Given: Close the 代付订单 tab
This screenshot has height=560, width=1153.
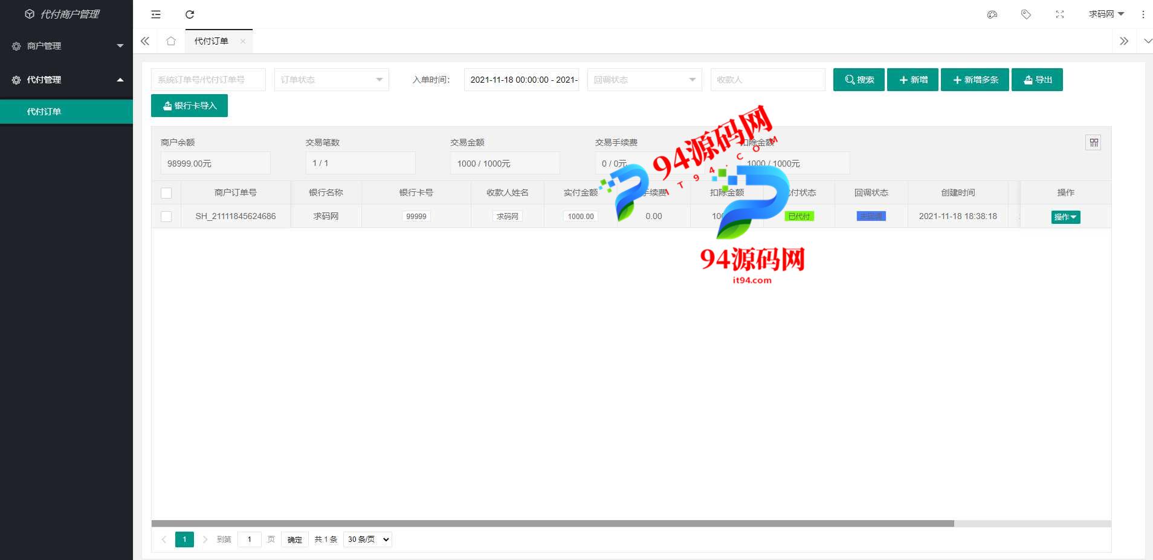Looking at the screenshot, I should [x=243, y=41].
